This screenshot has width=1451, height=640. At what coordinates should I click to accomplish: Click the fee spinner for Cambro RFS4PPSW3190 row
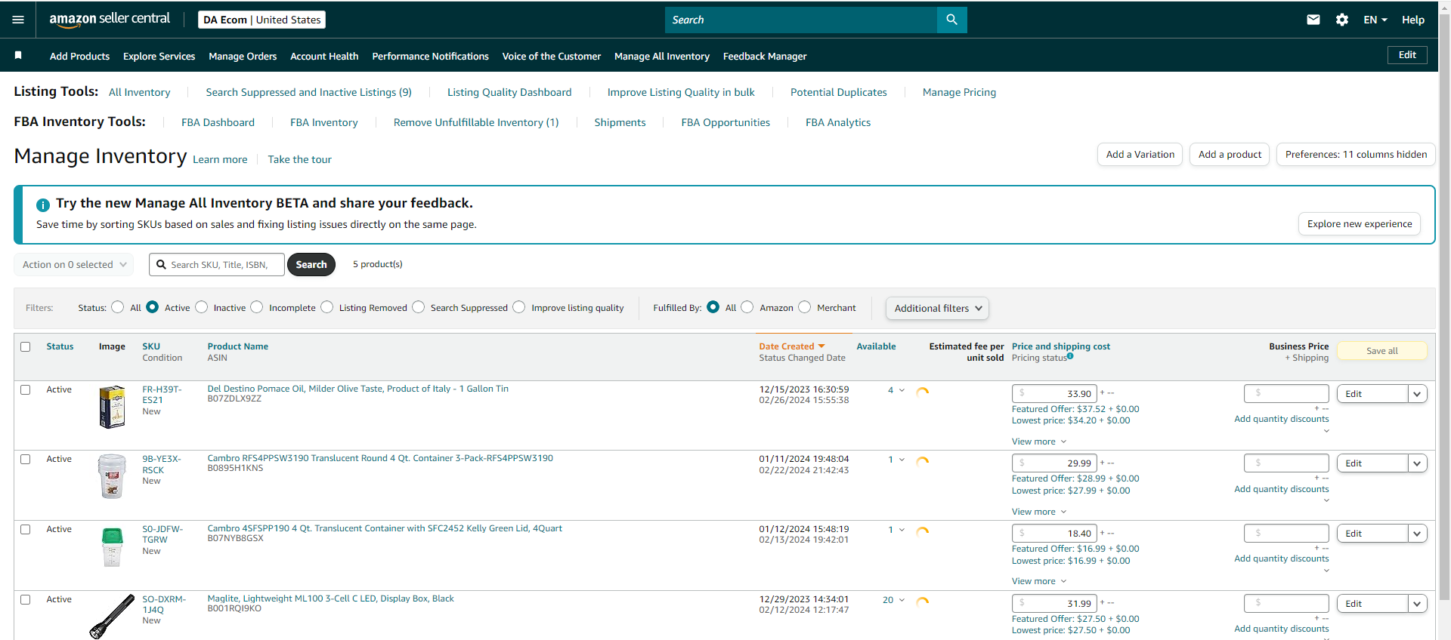(x=922, y=461)
